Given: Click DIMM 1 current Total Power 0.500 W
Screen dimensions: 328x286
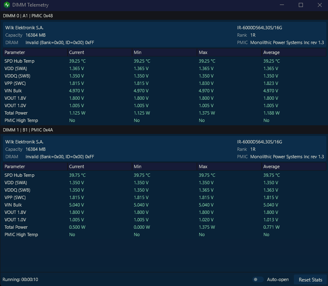Looking at the screenshot, I should point(77,227).
